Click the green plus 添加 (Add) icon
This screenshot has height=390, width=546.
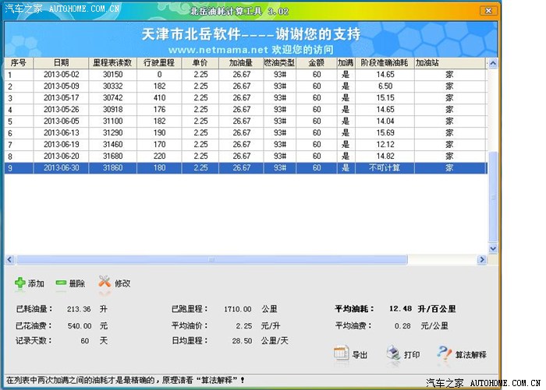[x=21, y=283]
